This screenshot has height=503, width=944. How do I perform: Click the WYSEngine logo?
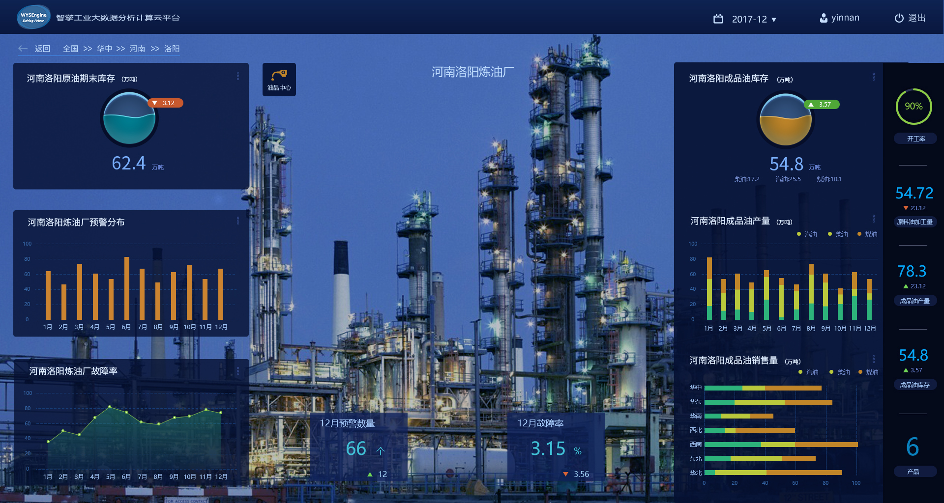click(x=33, y=17)
